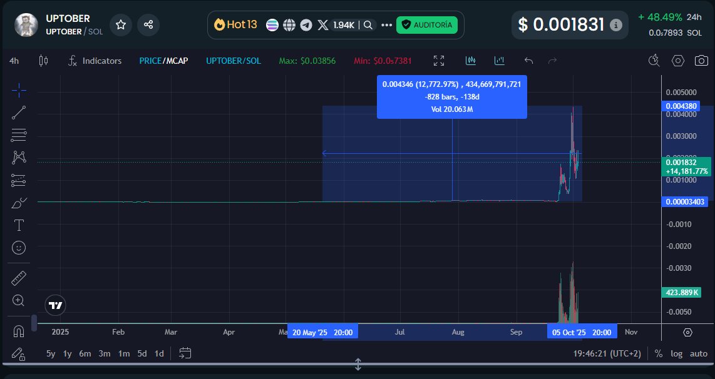Take a chart snapshot with camera icon

(701, 61)
